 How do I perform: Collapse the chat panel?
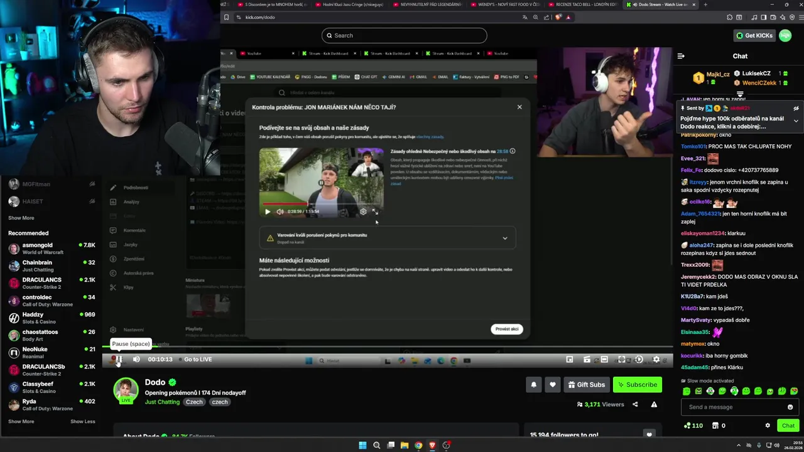tap(681, 56)
